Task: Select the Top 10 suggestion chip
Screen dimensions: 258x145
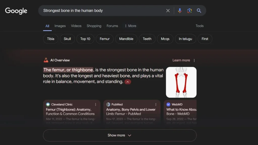Action: 85,39
